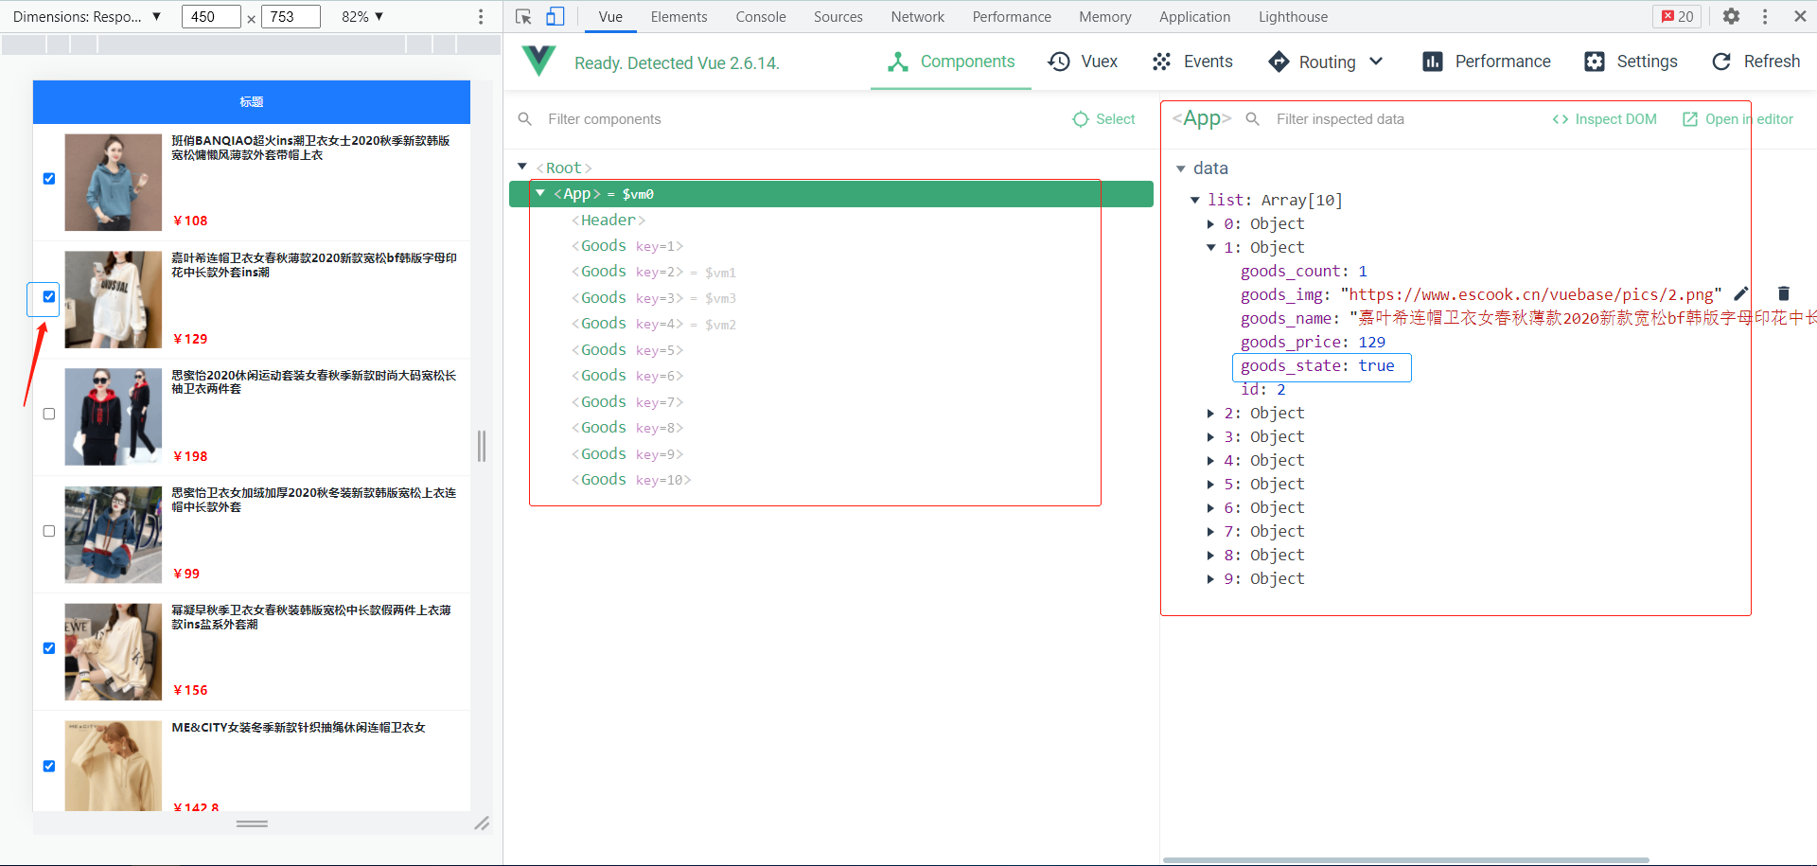Expand list item 0 Object

(1210, 224)
